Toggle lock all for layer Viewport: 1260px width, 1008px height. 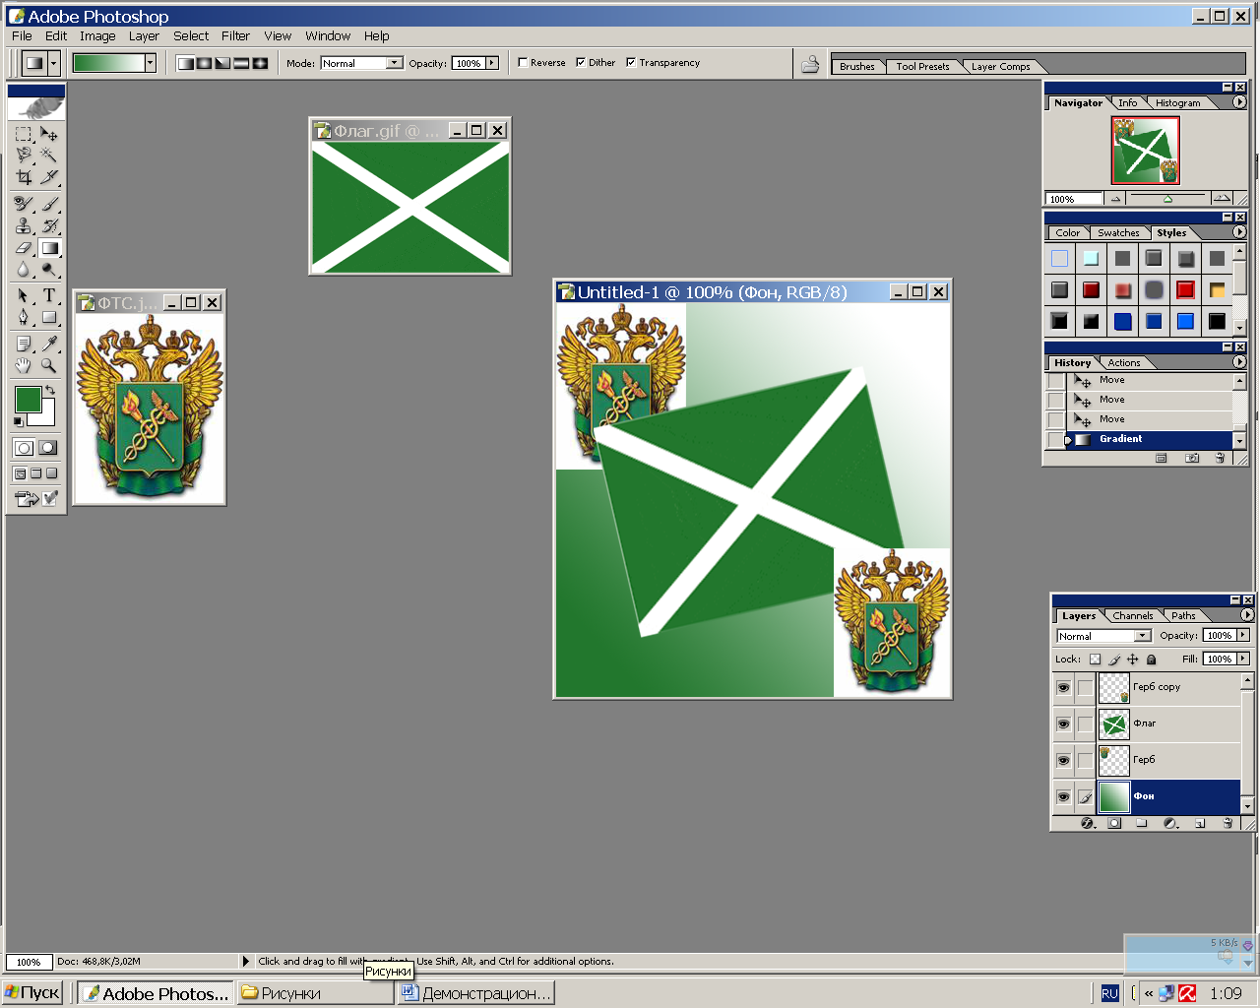click(x=1151, y=660)
